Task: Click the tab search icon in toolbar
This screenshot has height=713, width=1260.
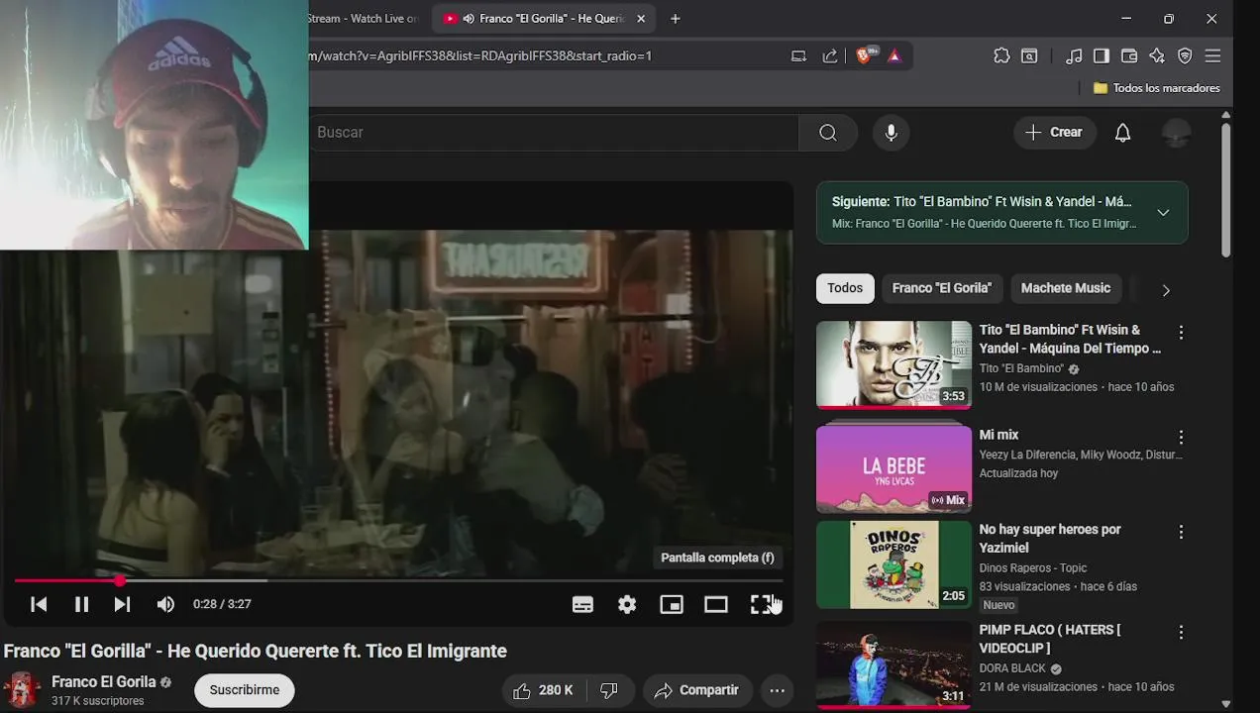Action: [x=1029, y=56]
